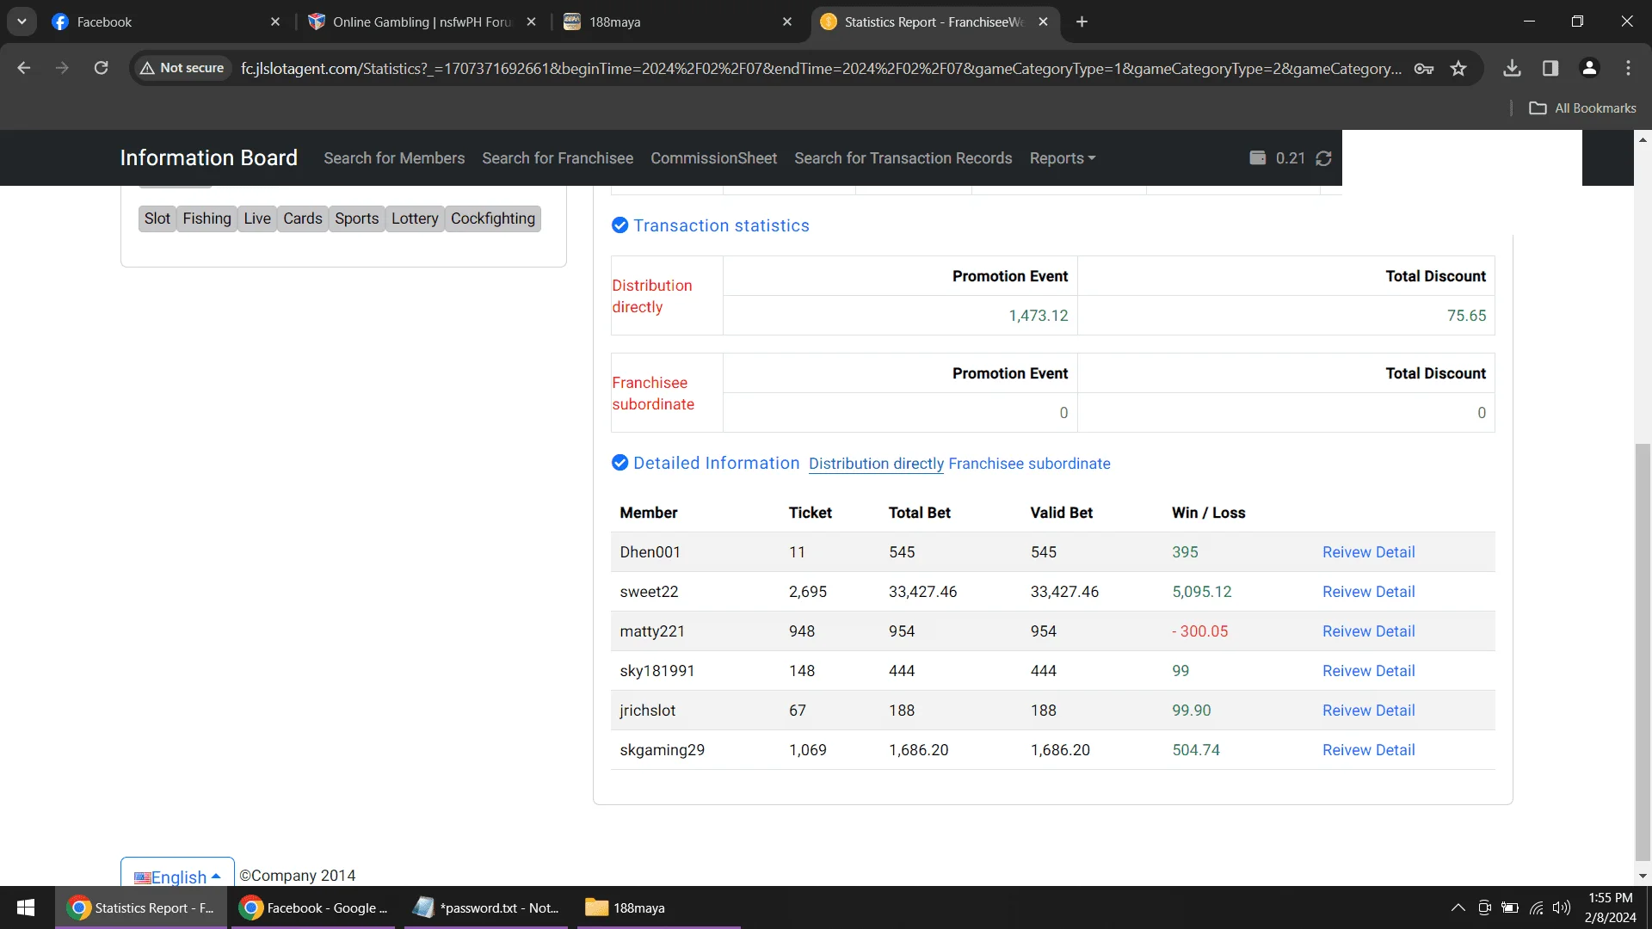This screenshot has height=929, width=1652.
Task: Switch to the 188maya browser tab
Action: tap(678, 22)
